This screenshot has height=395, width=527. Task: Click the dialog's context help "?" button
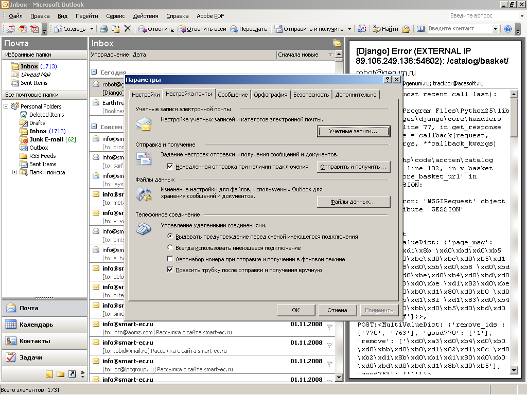pyautogui.click(x=387, y=80)
